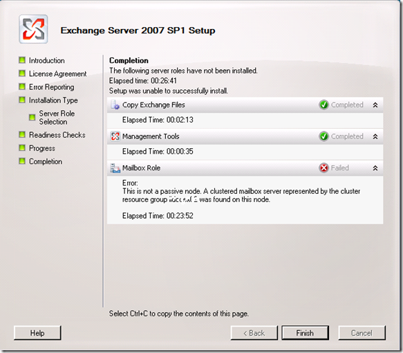Click green square beside Introduction step
This screenshot has width=403, height=353.
(x=22, y=60)
